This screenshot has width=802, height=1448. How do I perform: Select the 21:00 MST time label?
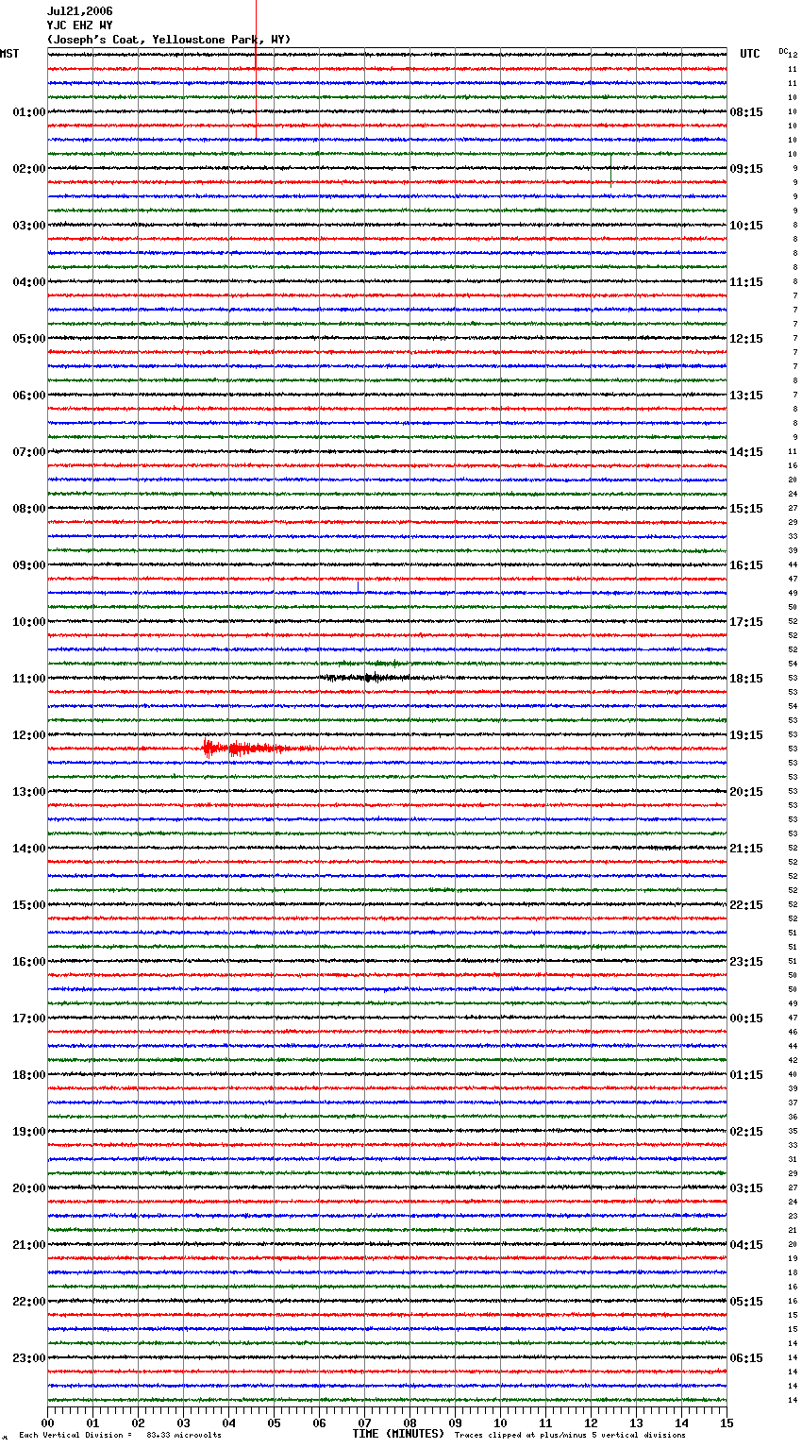coord(29,1245)
